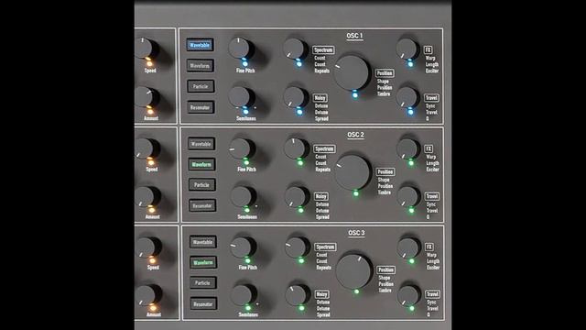Screen dimensions: 586x330
Task: Select the Wavetable mode button in OSC 3
Action: coord(202,242)
